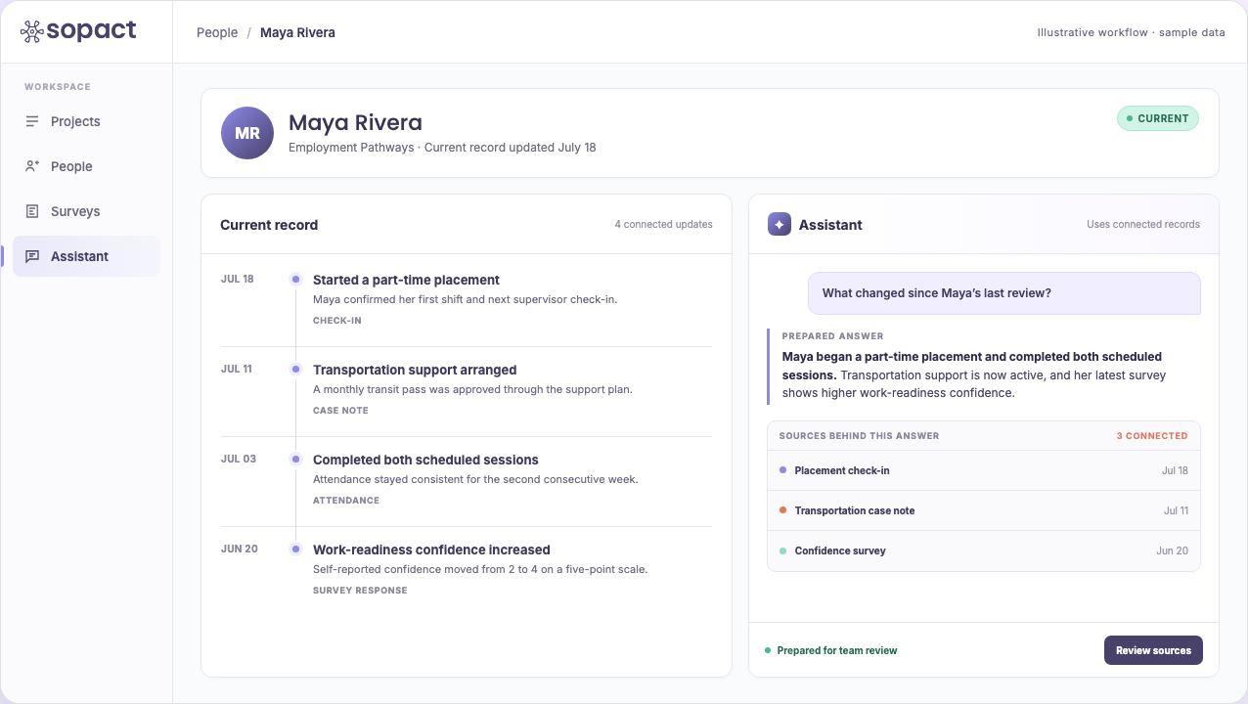Open People in the workspace menu
The width and height of the screenshot is (1248, 704).
[86, 166]
